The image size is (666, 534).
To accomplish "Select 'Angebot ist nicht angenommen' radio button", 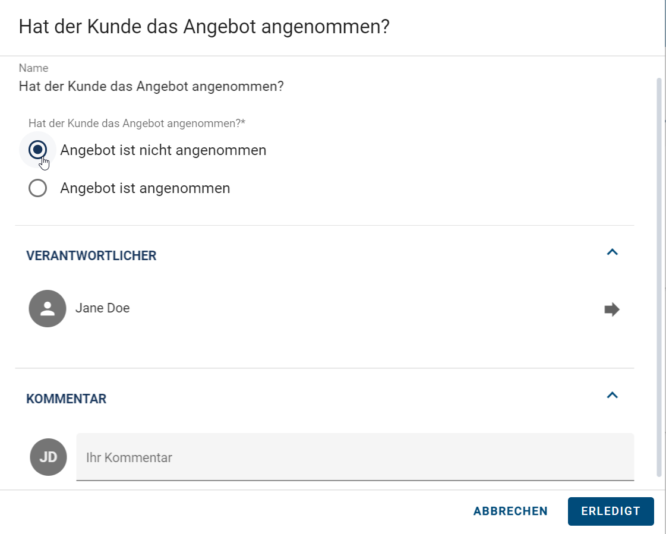I will point(37,150).
